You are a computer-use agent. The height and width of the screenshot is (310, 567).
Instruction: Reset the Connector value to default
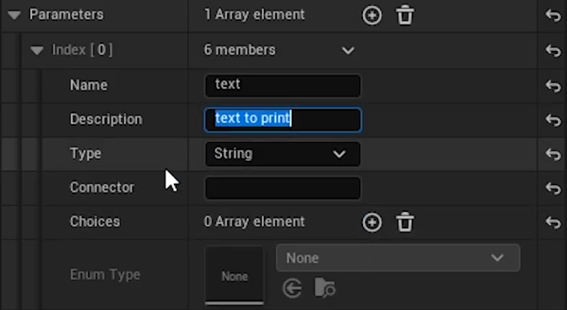point(553,188)
